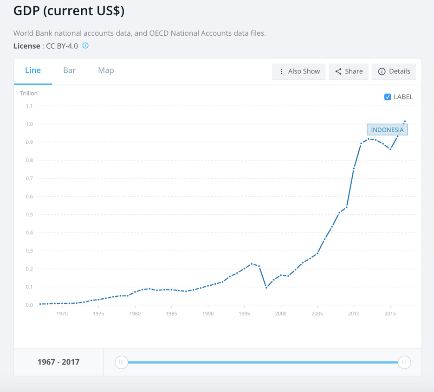The image size is (434, 392).
Task: Click the INDONESIA chart label
Action: 387,130
